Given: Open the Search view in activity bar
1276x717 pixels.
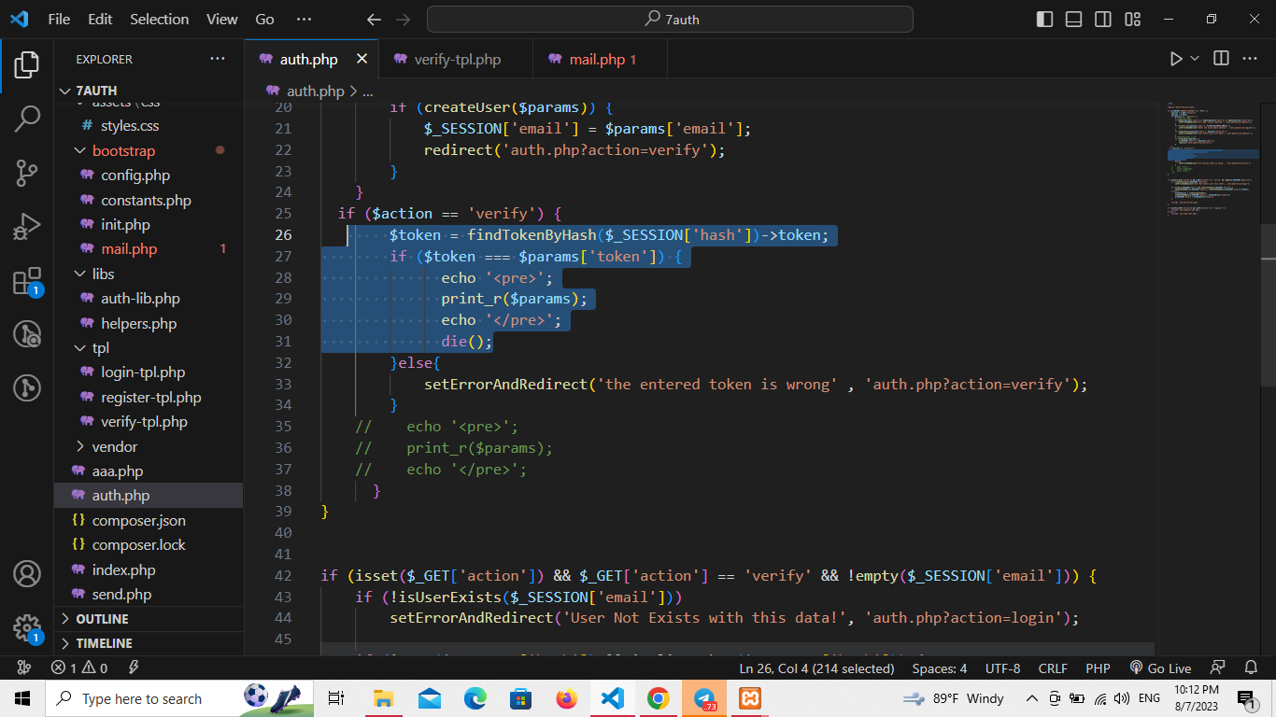Looking at the screenshot, I should [x=27, y=119].
